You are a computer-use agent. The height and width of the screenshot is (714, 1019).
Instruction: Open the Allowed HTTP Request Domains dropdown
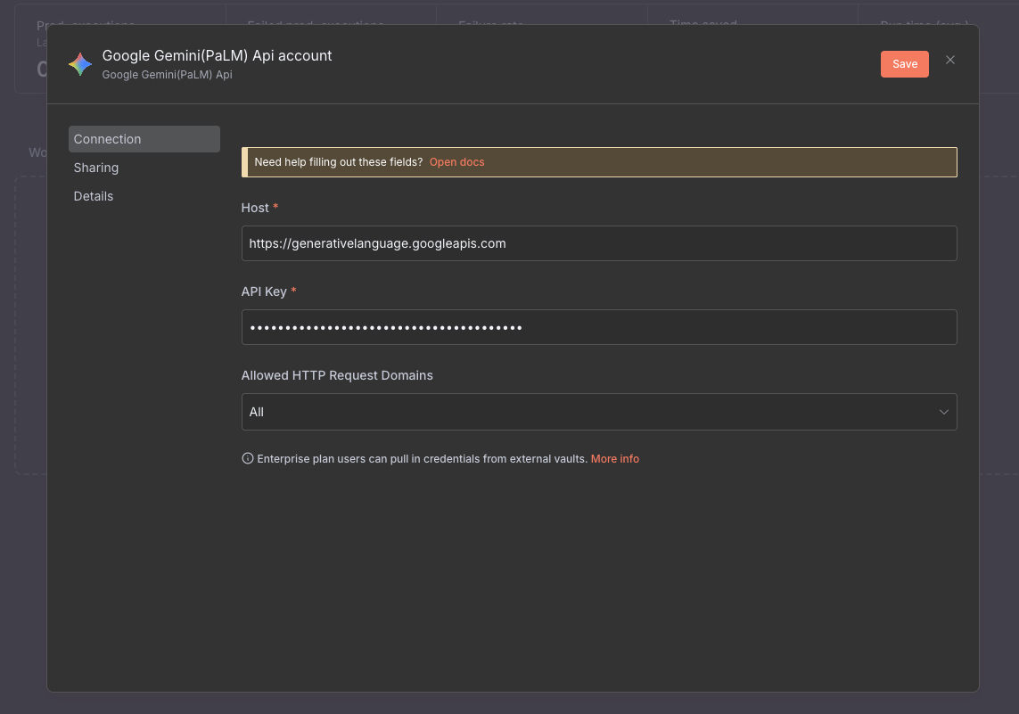pyautogui.click(x=588, y=412)
